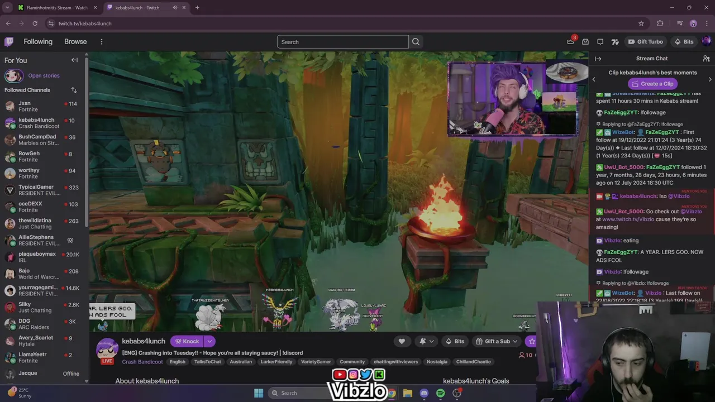Go to Browse tab
The height and width of the screenshot is (402, 715).
coord(75,42)
